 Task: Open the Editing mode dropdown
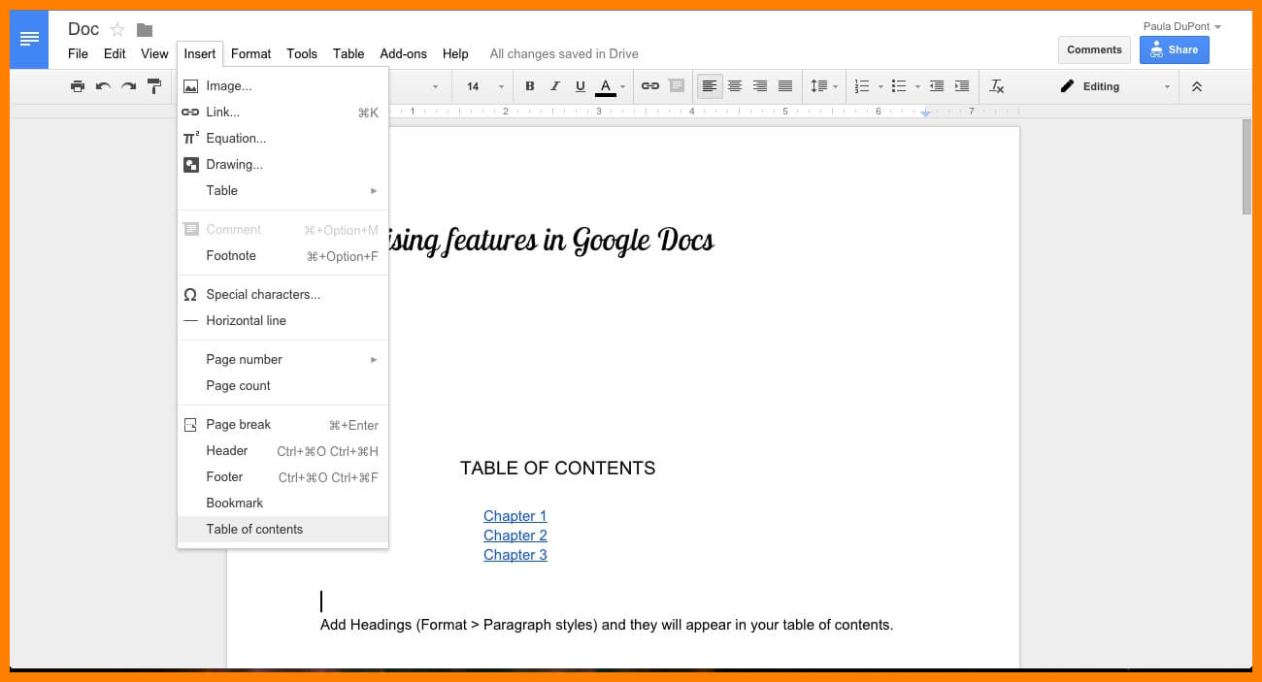[1114, 86]
